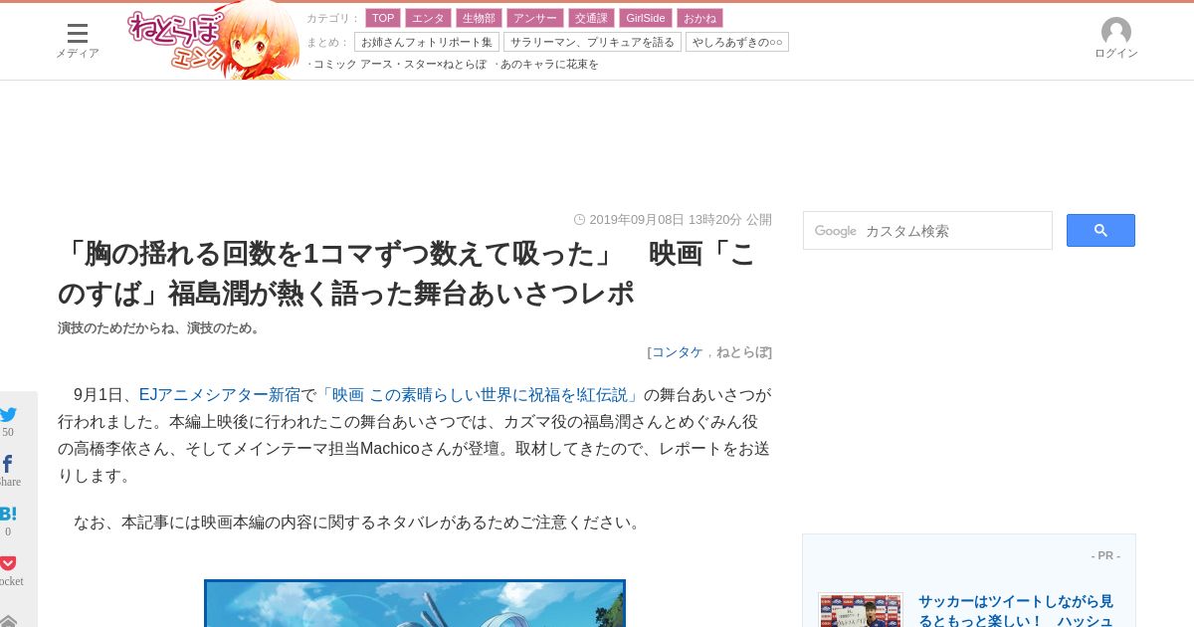
Task: Open the おかね category tab
Action: (699, 18)
